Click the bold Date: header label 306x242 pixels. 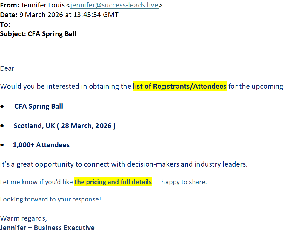9,15
